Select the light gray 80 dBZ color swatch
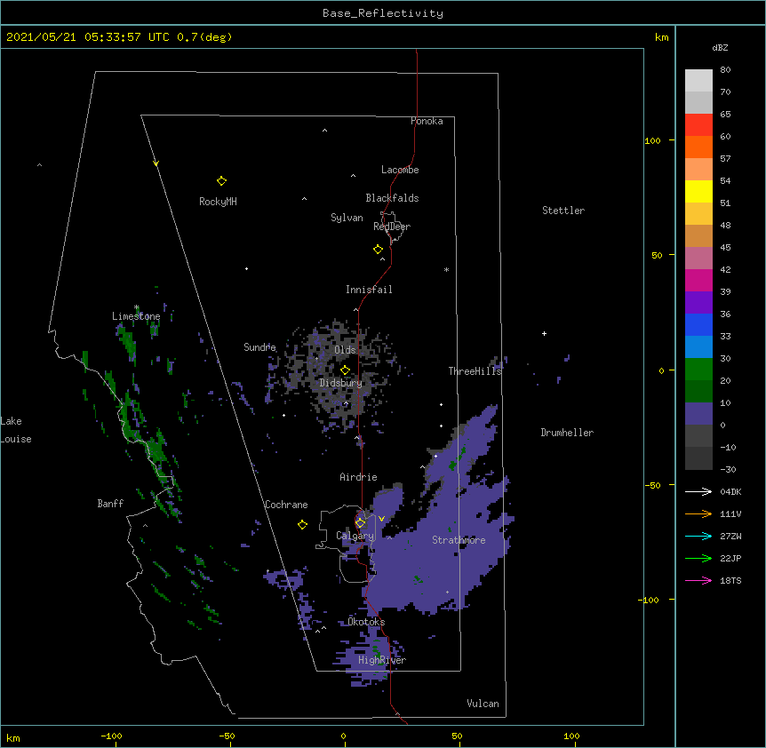 click(x=698, y=81)
